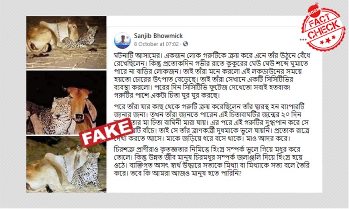Open the bottom cow and leopard photo
Viewport: 349px width, 209px height.
coord(66,164)
